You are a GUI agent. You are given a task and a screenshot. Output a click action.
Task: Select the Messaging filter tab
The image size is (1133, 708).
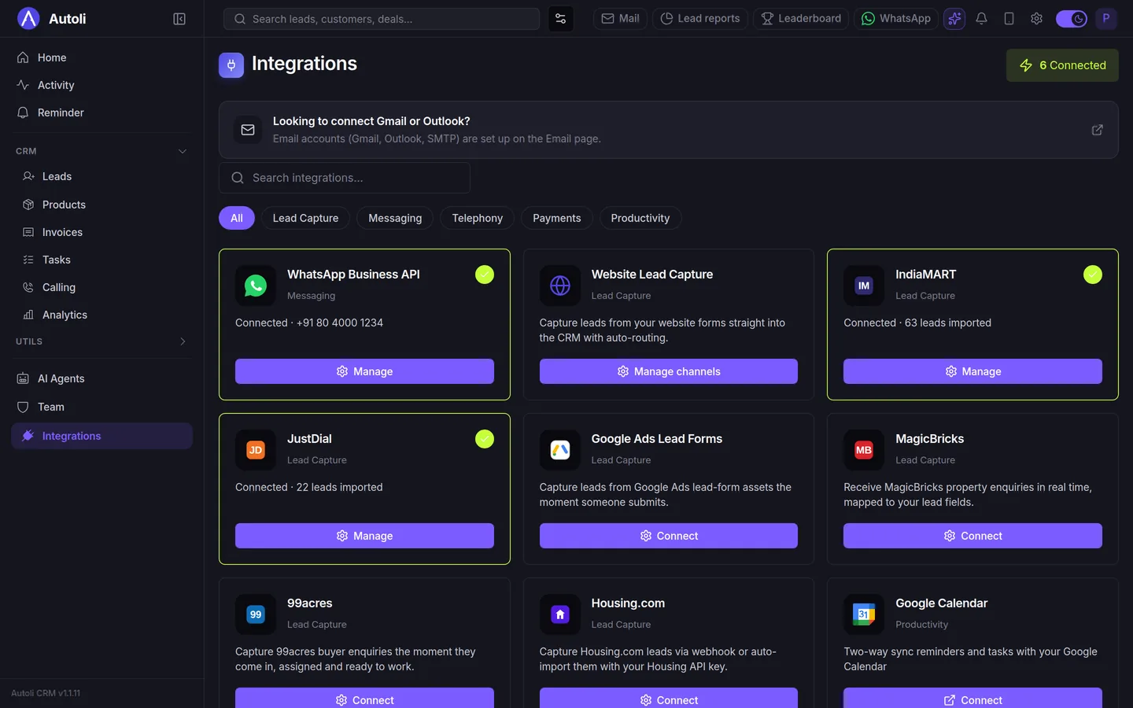click(395, 218)
